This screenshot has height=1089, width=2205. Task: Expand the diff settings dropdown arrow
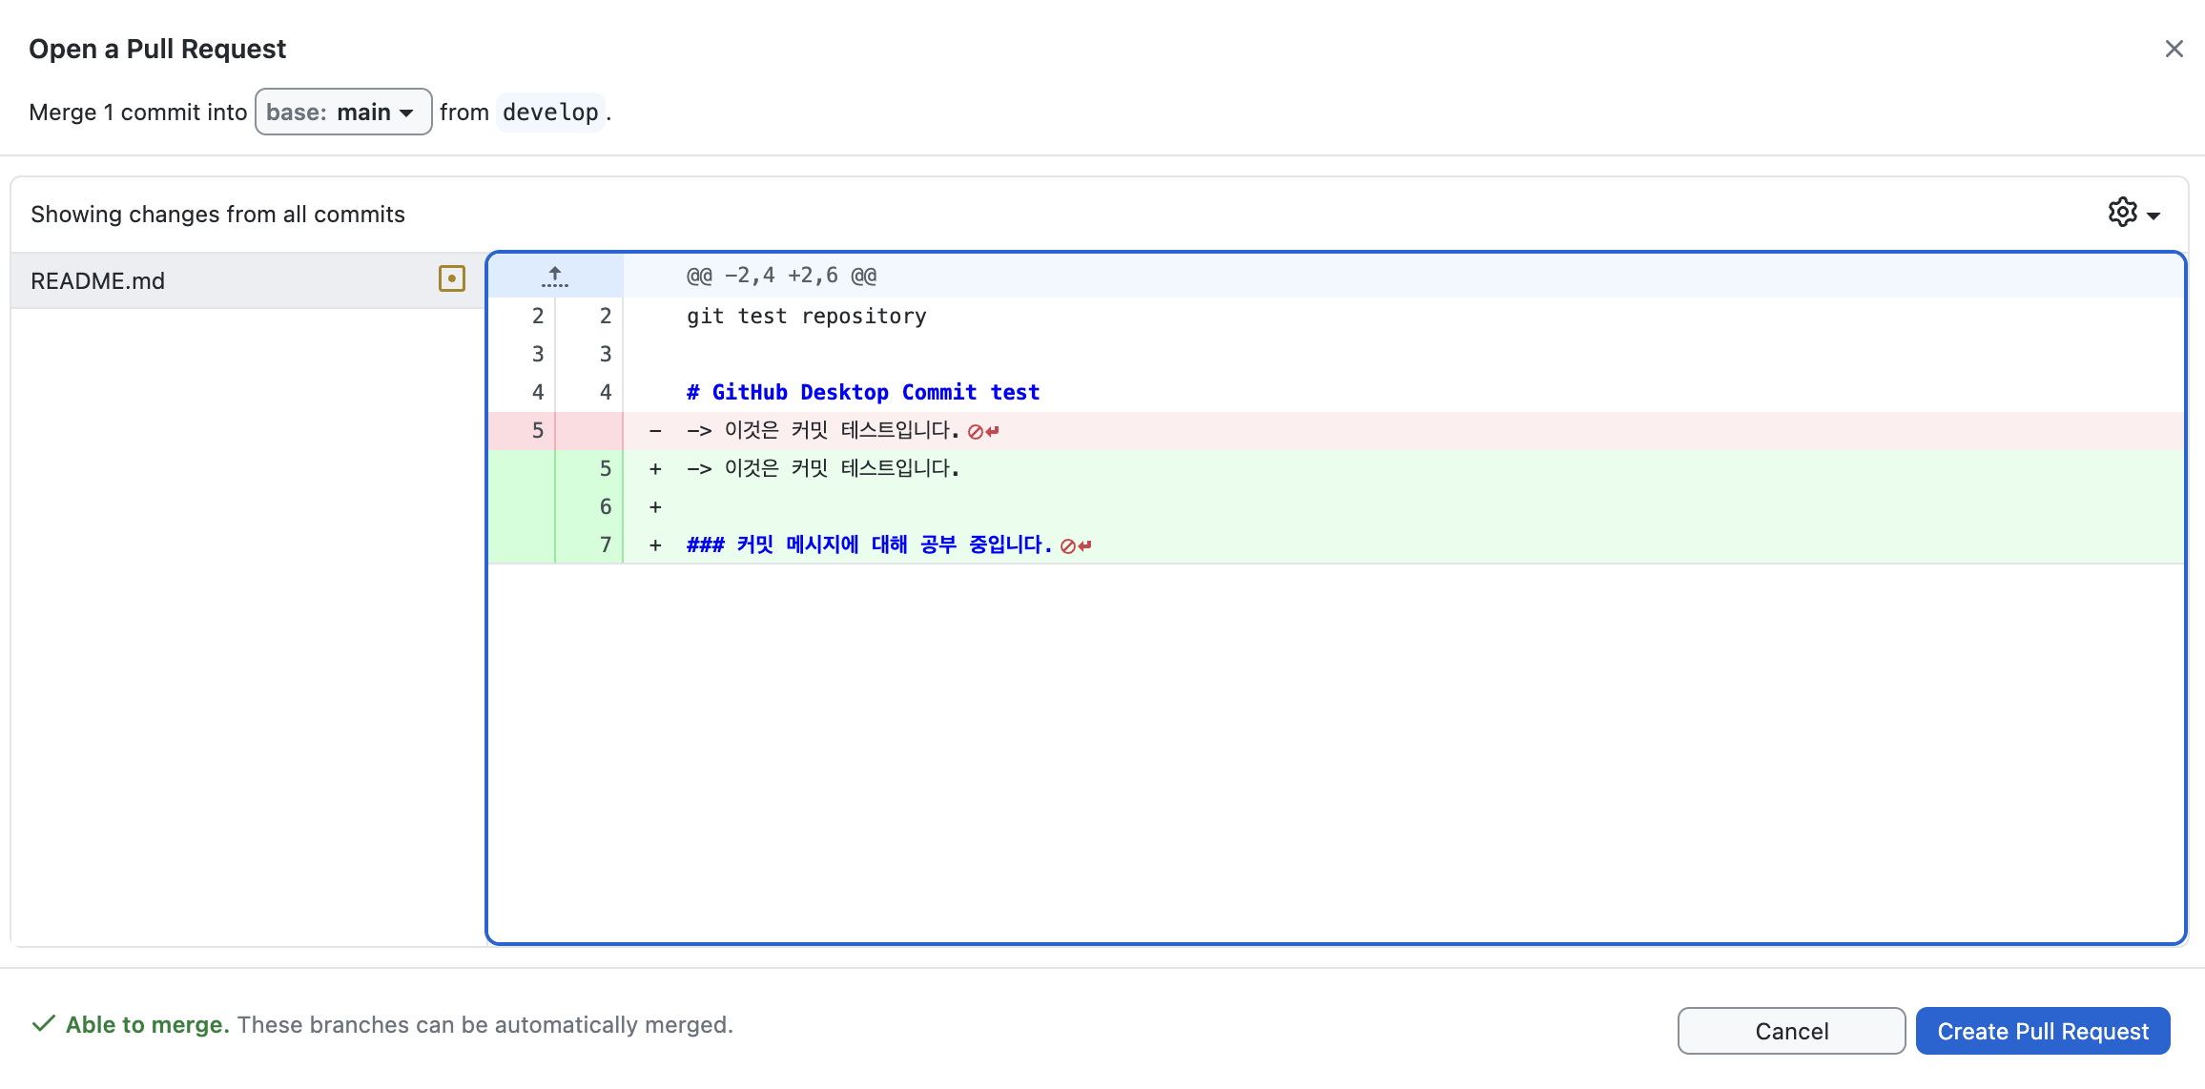click(2153, 216)
